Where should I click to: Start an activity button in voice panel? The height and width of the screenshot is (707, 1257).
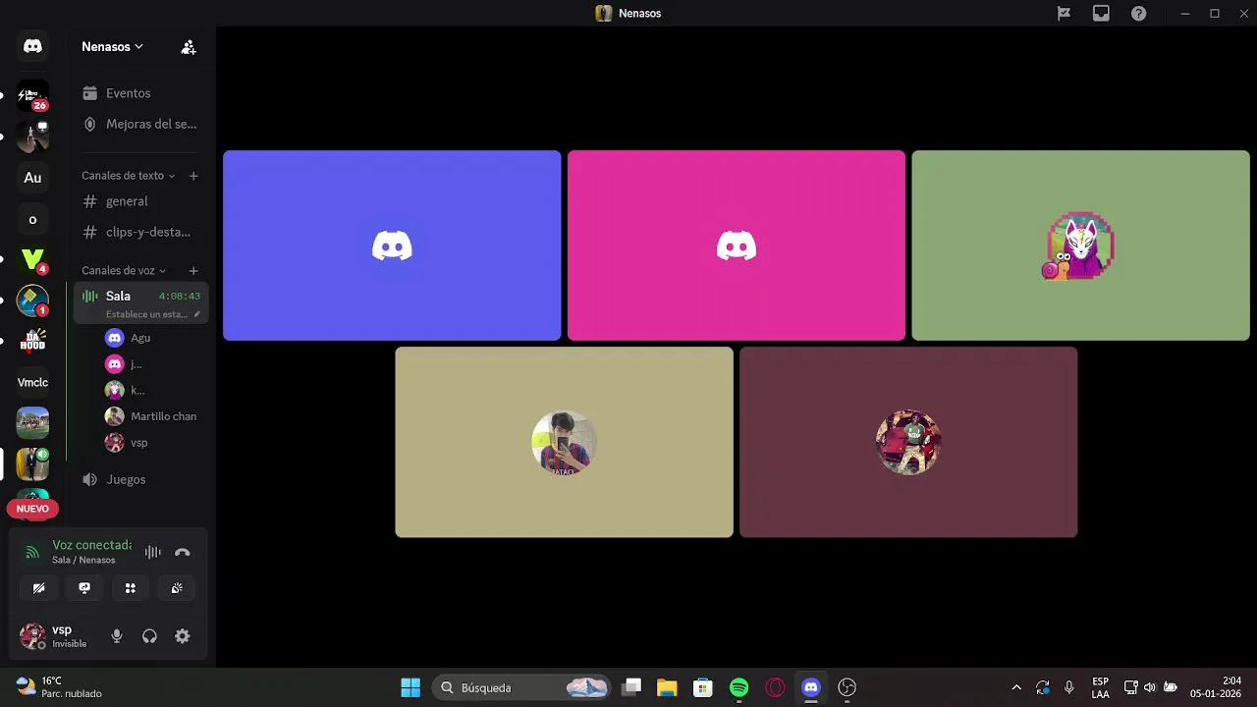131,588
